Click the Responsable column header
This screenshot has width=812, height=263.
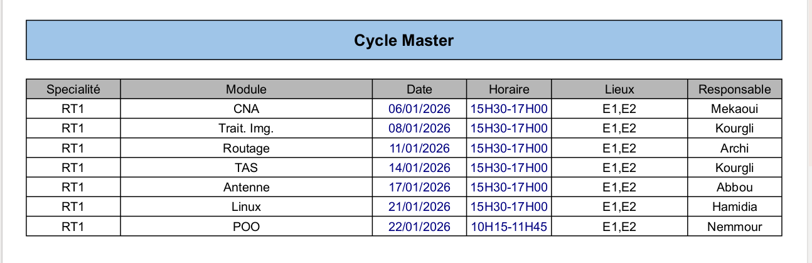(x=734, y=89)
